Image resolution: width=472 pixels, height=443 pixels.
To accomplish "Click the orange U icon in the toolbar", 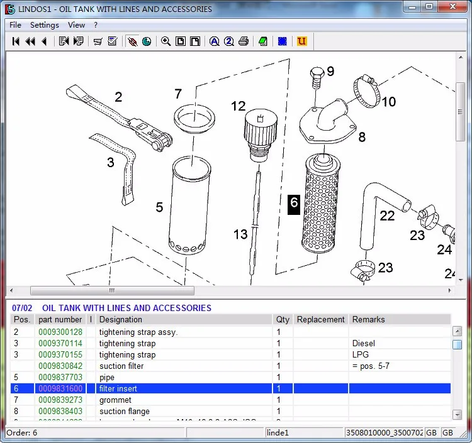I will point(301,41).
